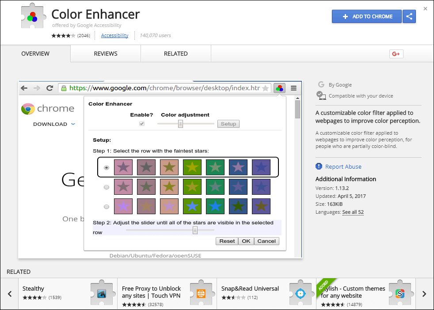
Task: Click the (2046) ratings count
Action: tap(84, 36)
